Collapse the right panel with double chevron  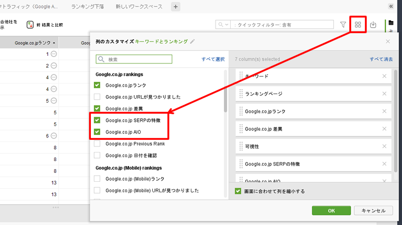click(391, 7)
